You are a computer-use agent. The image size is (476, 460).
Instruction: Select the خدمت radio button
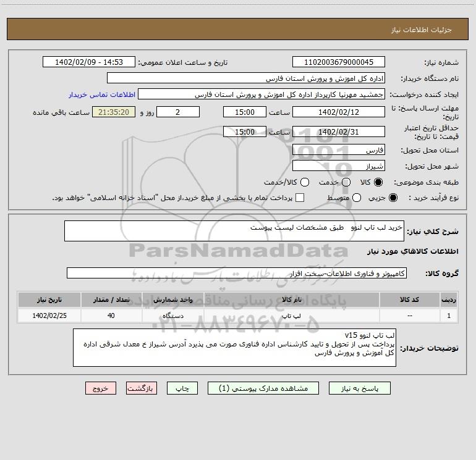click(x=346, y=182)
